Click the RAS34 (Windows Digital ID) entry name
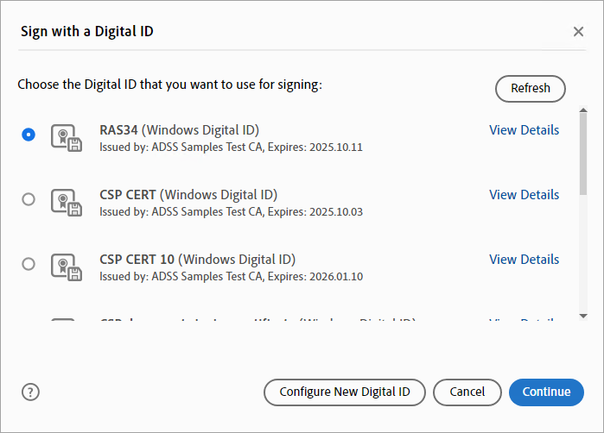This screenshot has width=604, height=433. point(179,130)
